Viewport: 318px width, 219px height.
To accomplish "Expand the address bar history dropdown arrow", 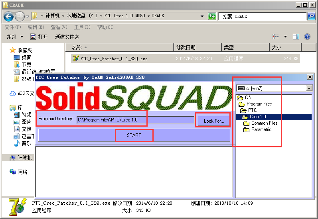I will point(202,16).
